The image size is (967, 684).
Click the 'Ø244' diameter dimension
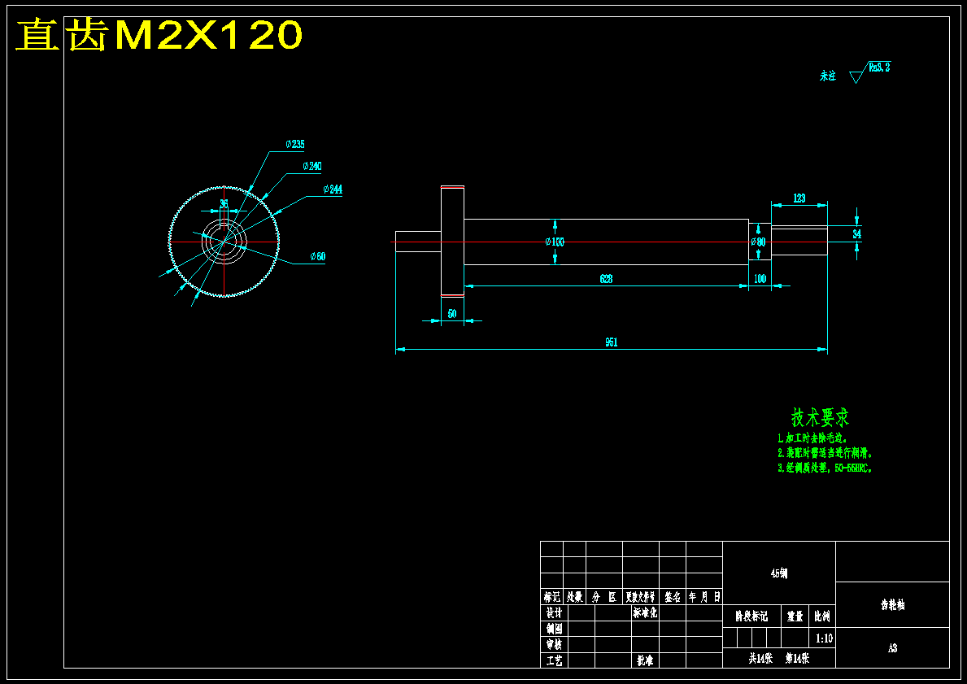click(333, 190)
